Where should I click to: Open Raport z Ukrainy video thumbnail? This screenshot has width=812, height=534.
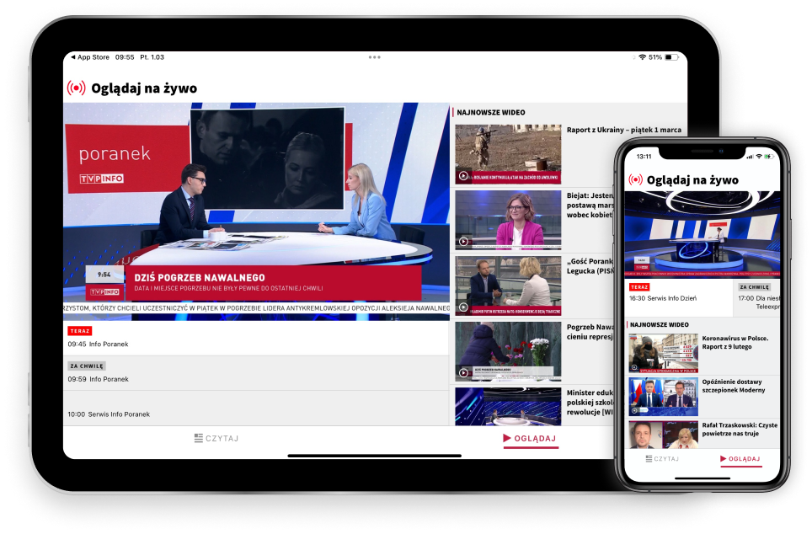(x=508, y=154)
